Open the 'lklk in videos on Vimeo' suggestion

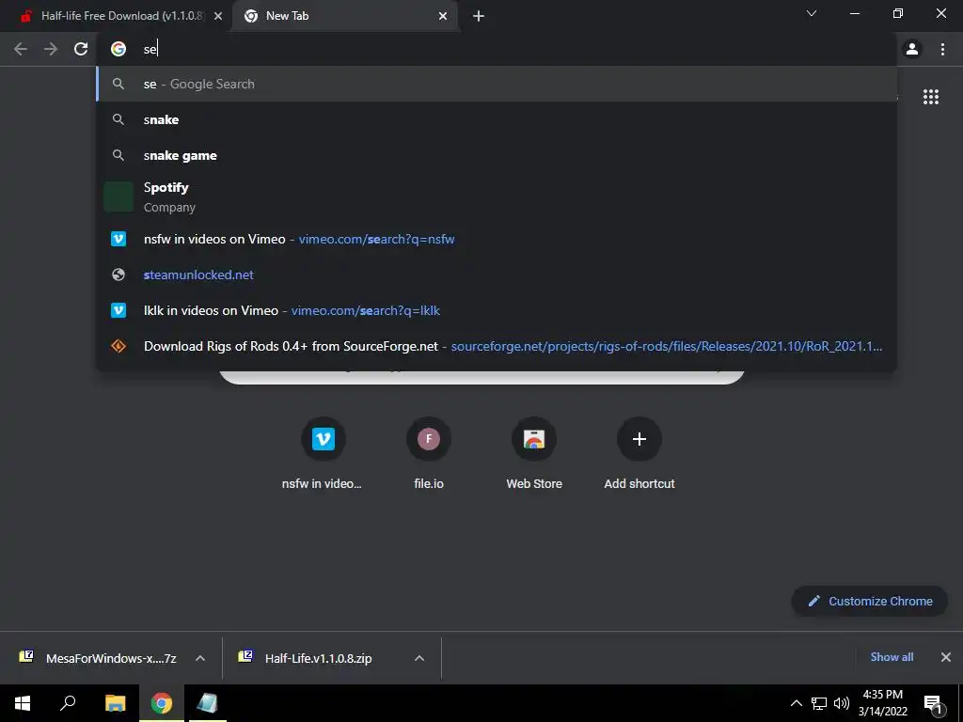497,310
